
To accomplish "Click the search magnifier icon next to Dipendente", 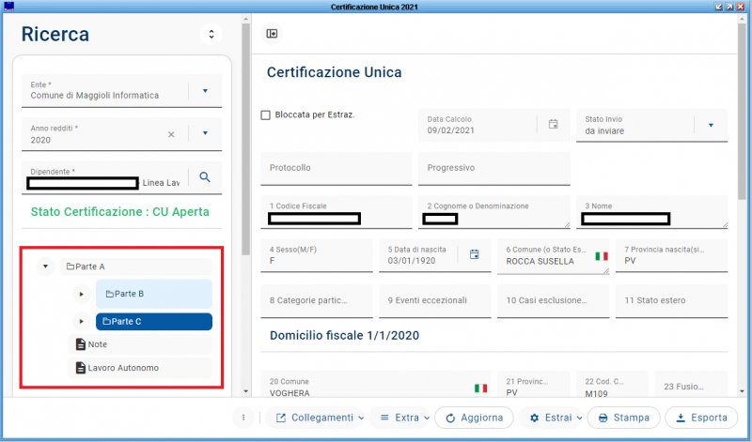I will pos(205,176).
